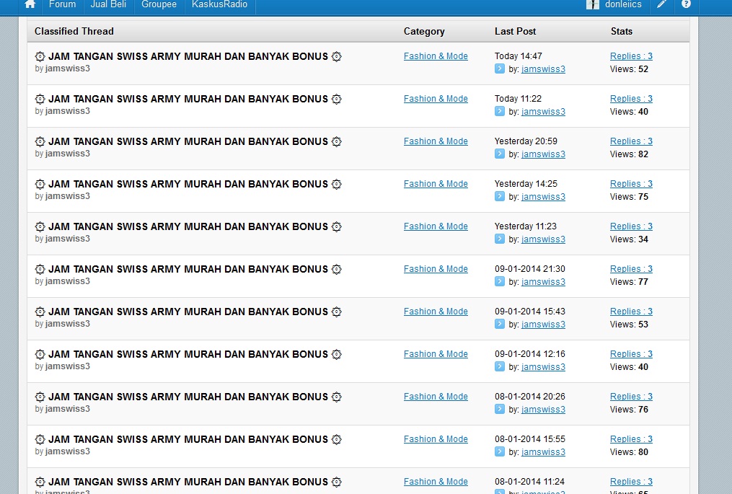Click the Classified Thread column header
This screenshot has height=494, width=732.
pyautogui.click(x=74, y=31)
